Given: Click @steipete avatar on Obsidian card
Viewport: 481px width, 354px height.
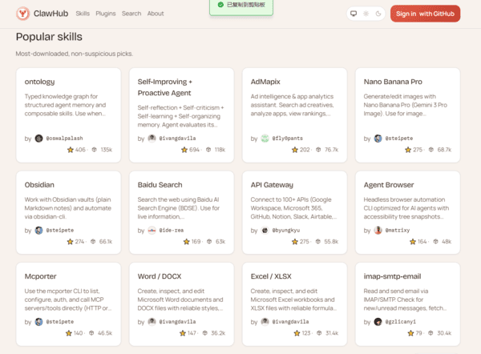Looking at the screenshot, I should click(x=38, y=230).
